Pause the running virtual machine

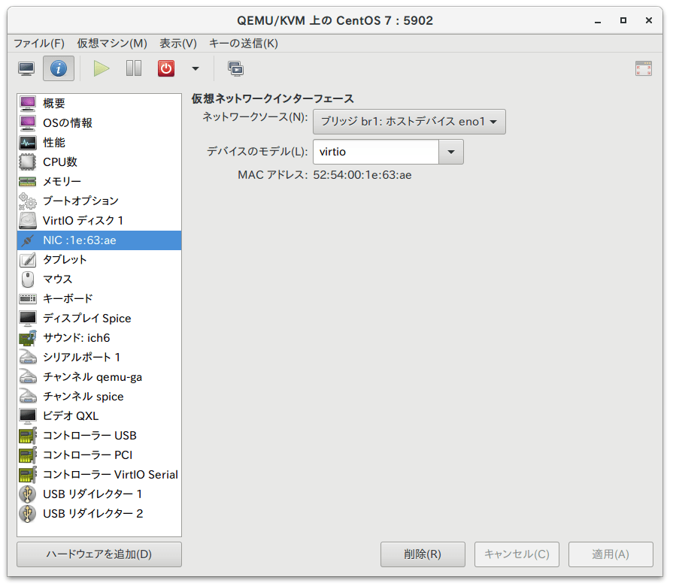tap(132, 68)
